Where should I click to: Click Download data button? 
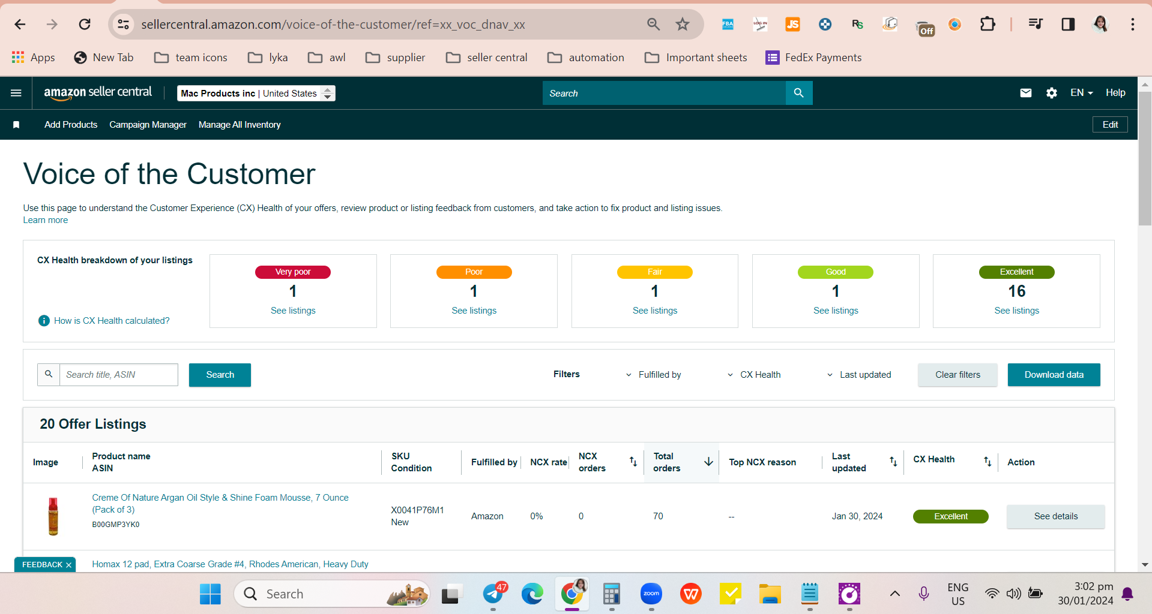1054,375
